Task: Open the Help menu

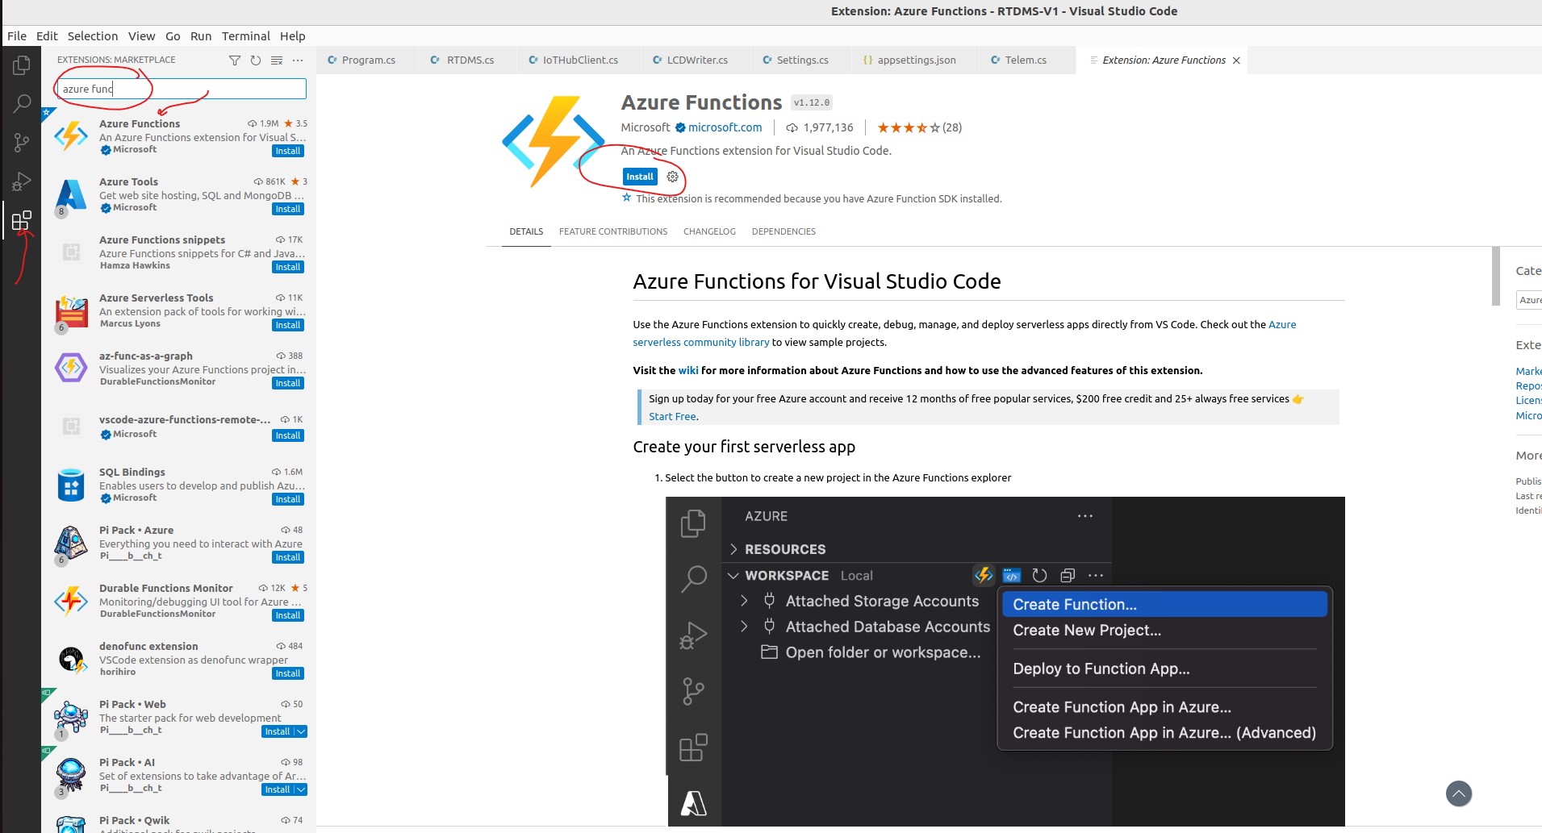Action: point(293,36)
